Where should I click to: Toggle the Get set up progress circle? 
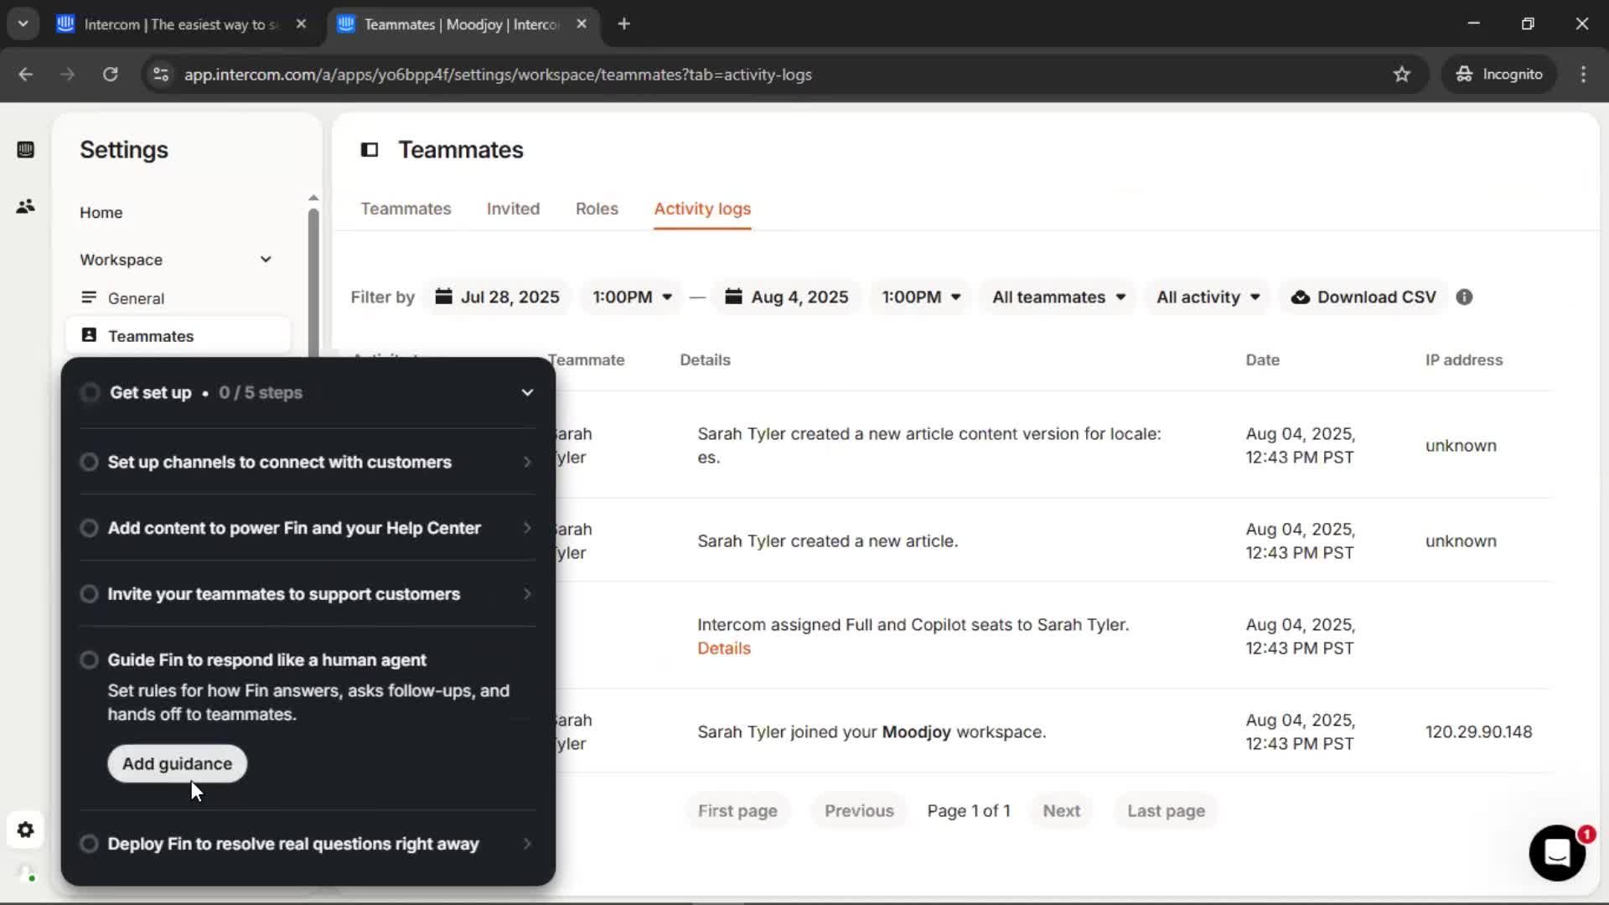(x=90, y=393)
